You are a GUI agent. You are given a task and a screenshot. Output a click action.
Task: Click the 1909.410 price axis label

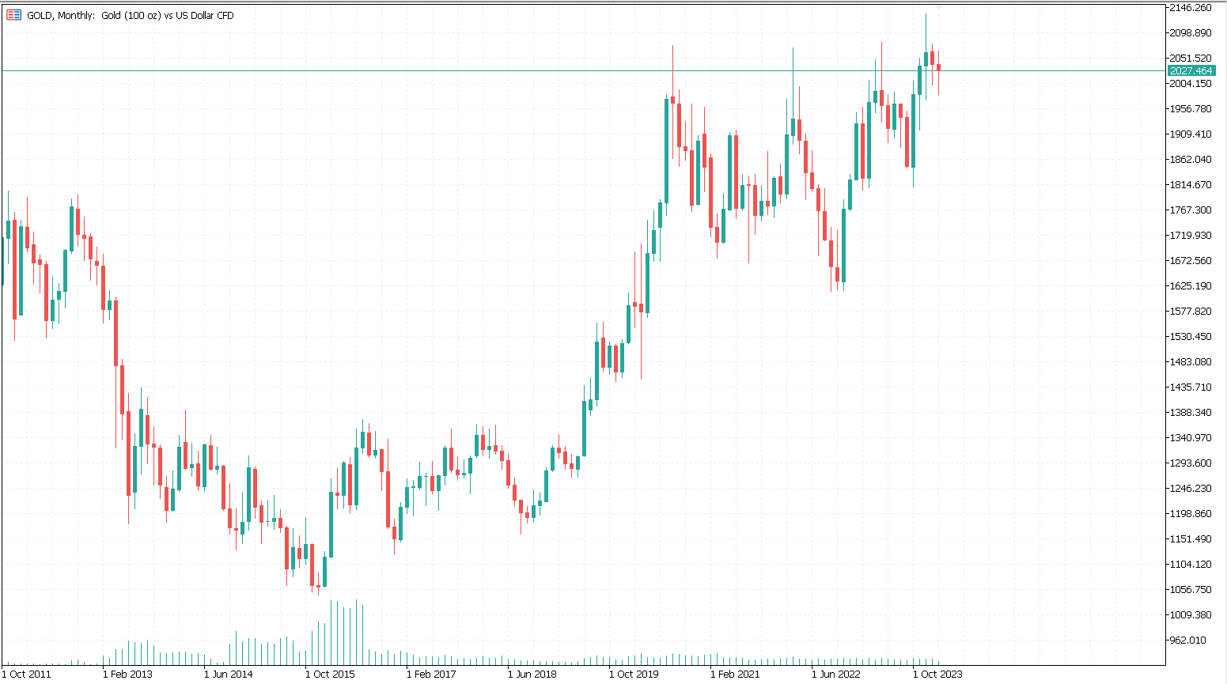click(1191, 134)
